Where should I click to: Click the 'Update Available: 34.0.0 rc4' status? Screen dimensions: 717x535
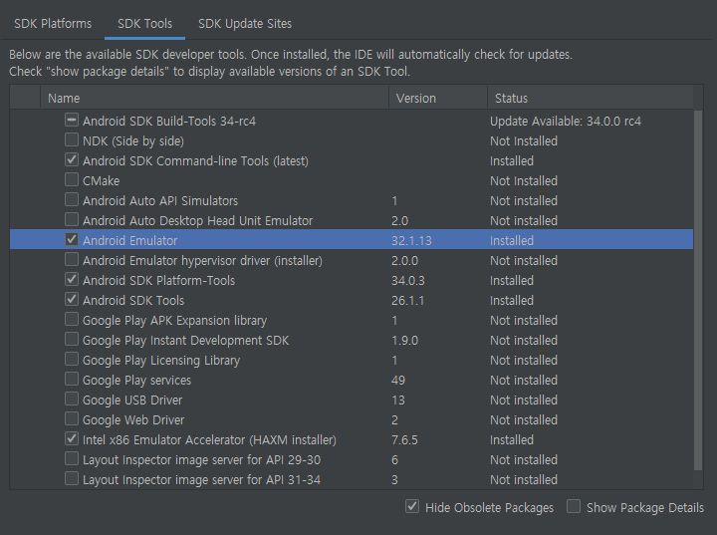[x=566, y=122]
